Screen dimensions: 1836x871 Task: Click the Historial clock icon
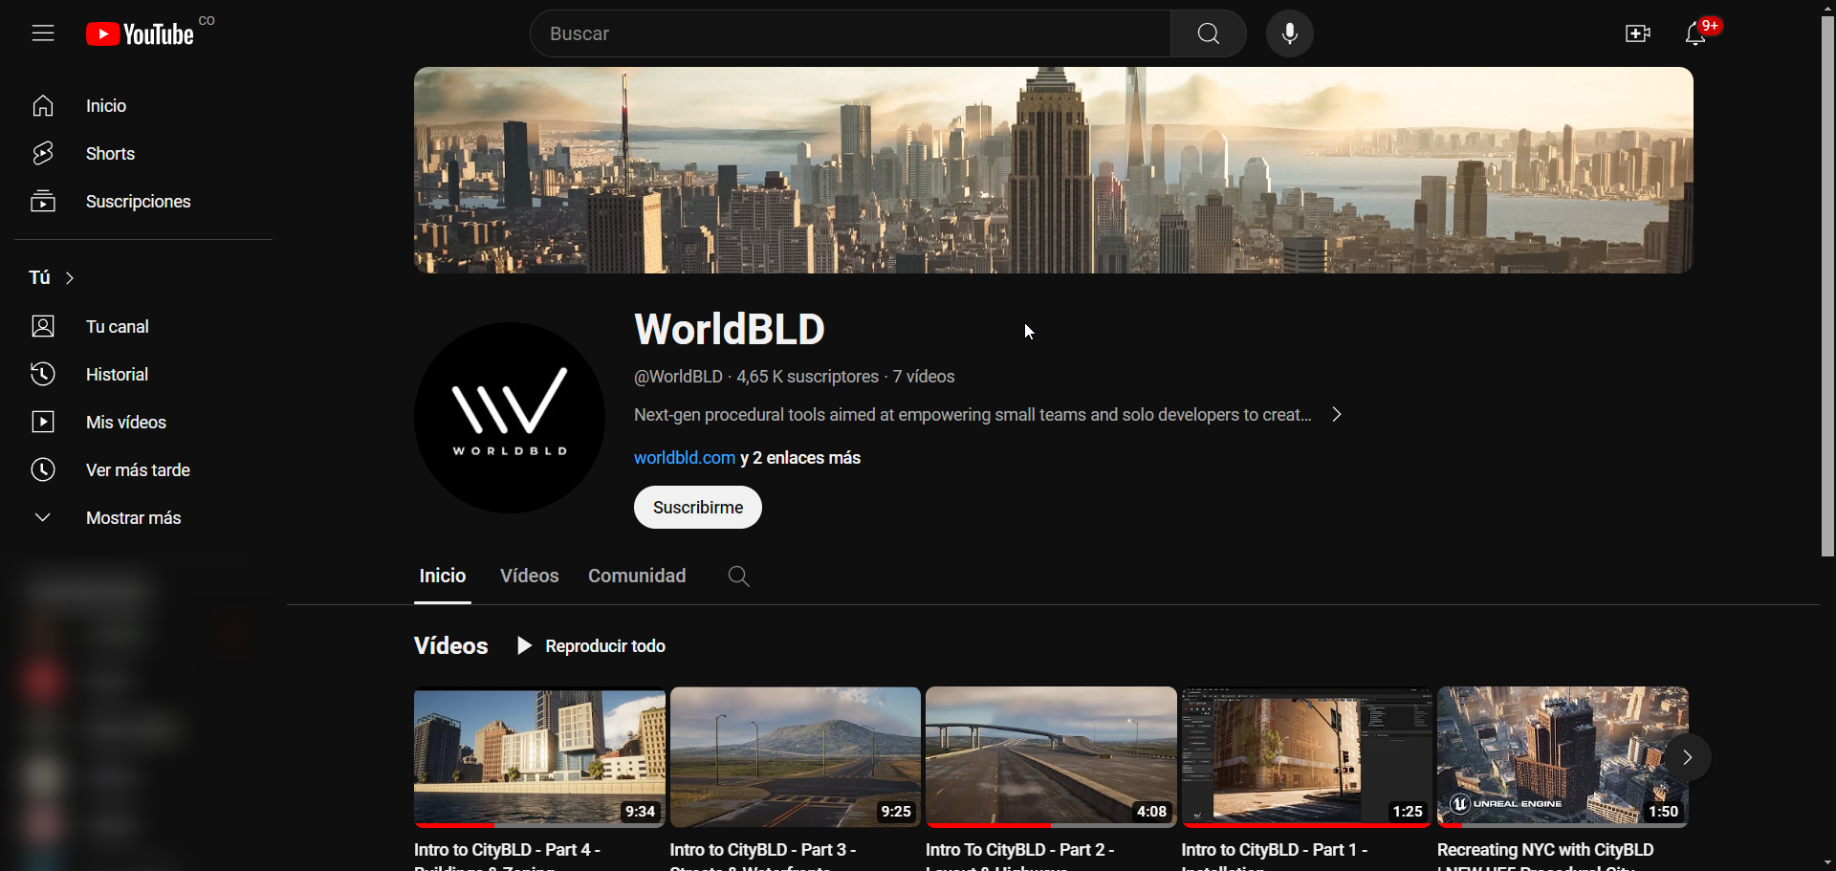click(x=43, y=375)
